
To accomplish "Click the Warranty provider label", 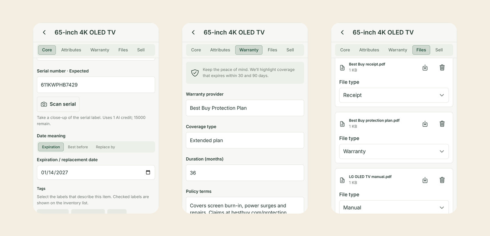I will [x=205, y=94].
